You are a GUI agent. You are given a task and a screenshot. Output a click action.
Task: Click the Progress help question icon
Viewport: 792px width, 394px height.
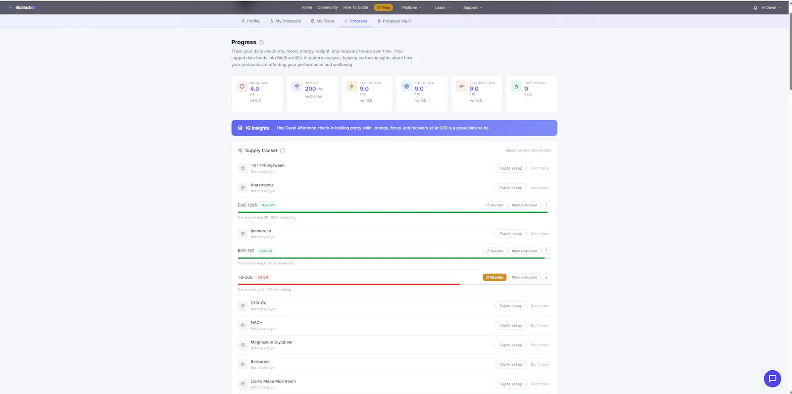tap(261, 43)
